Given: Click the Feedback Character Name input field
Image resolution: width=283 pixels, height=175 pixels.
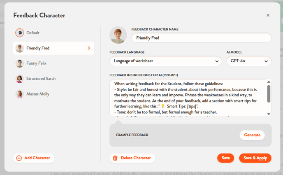Looking at the screenshot, I should 201,38.
